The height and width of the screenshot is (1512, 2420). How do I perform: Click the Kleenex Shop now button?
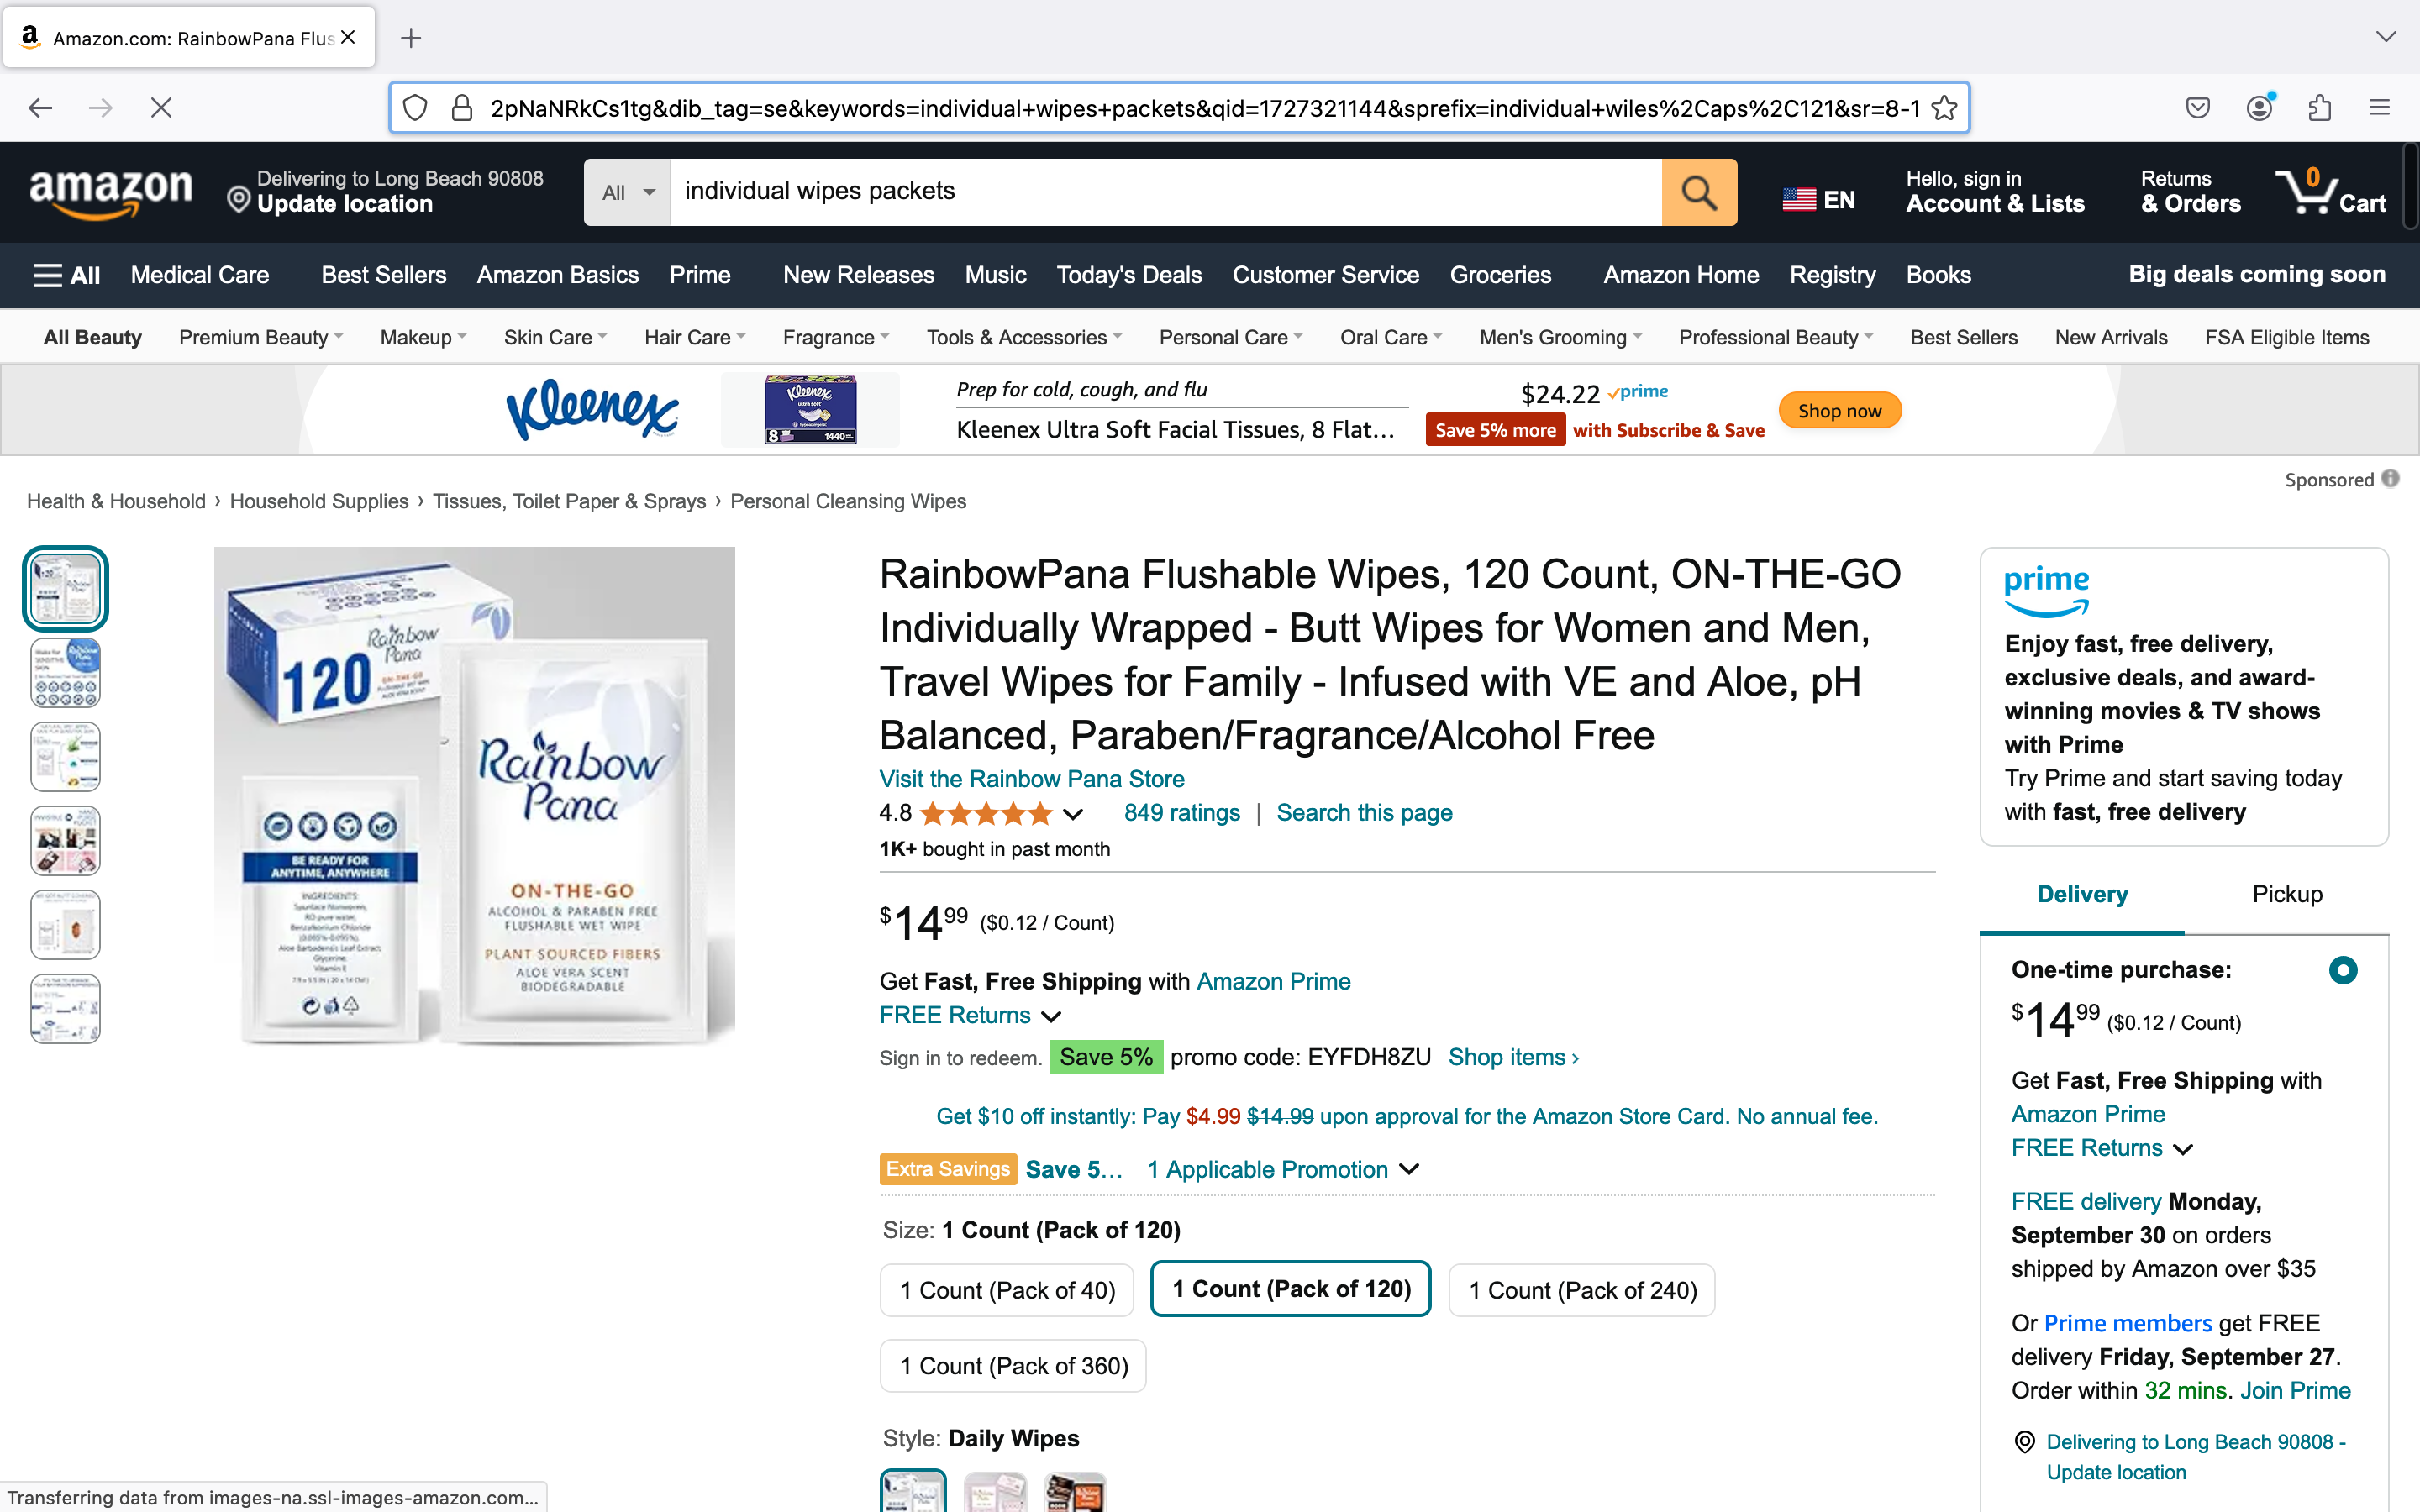coord(1839,411)
